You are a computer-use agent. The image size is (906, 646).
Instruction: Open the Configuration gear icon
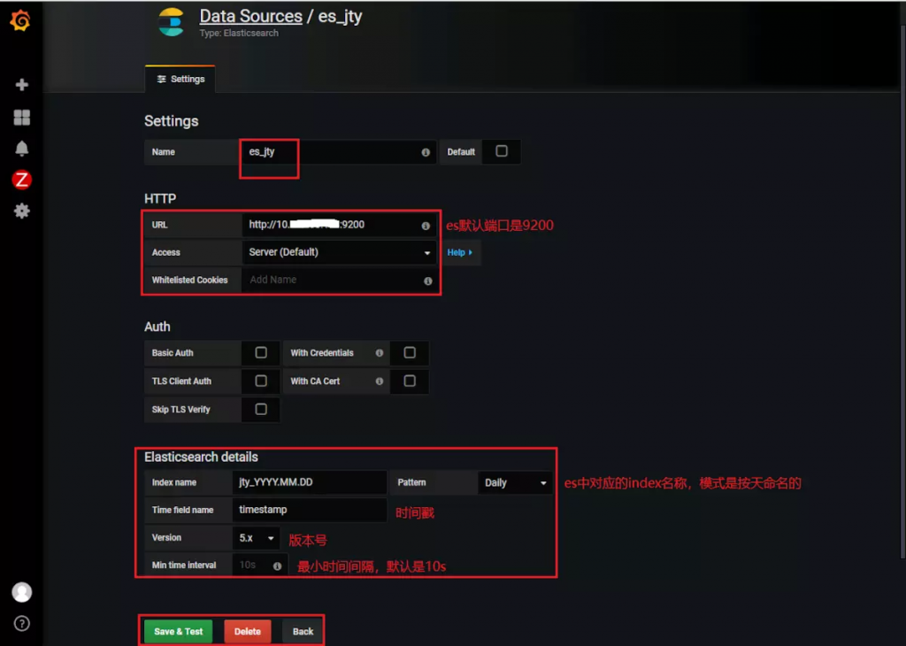click(x=22, y=211)
